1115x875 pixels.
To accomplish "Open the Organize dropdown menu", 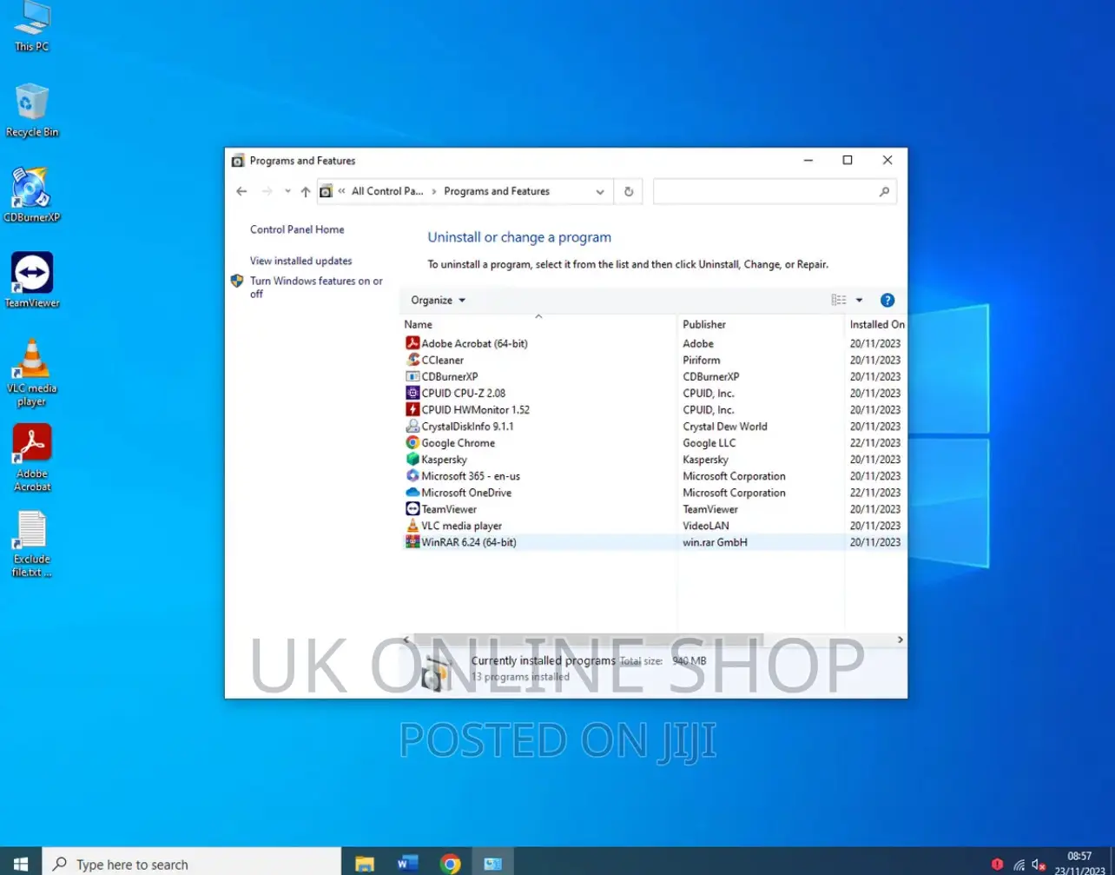I will point(439,300).
